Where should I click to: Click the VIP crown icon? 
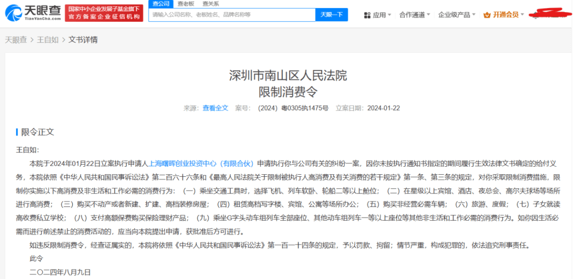click(x=487, y=15)
